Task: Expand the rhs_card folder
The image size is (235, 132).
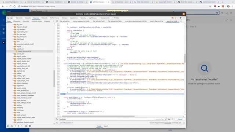Action: click(13, 25)
